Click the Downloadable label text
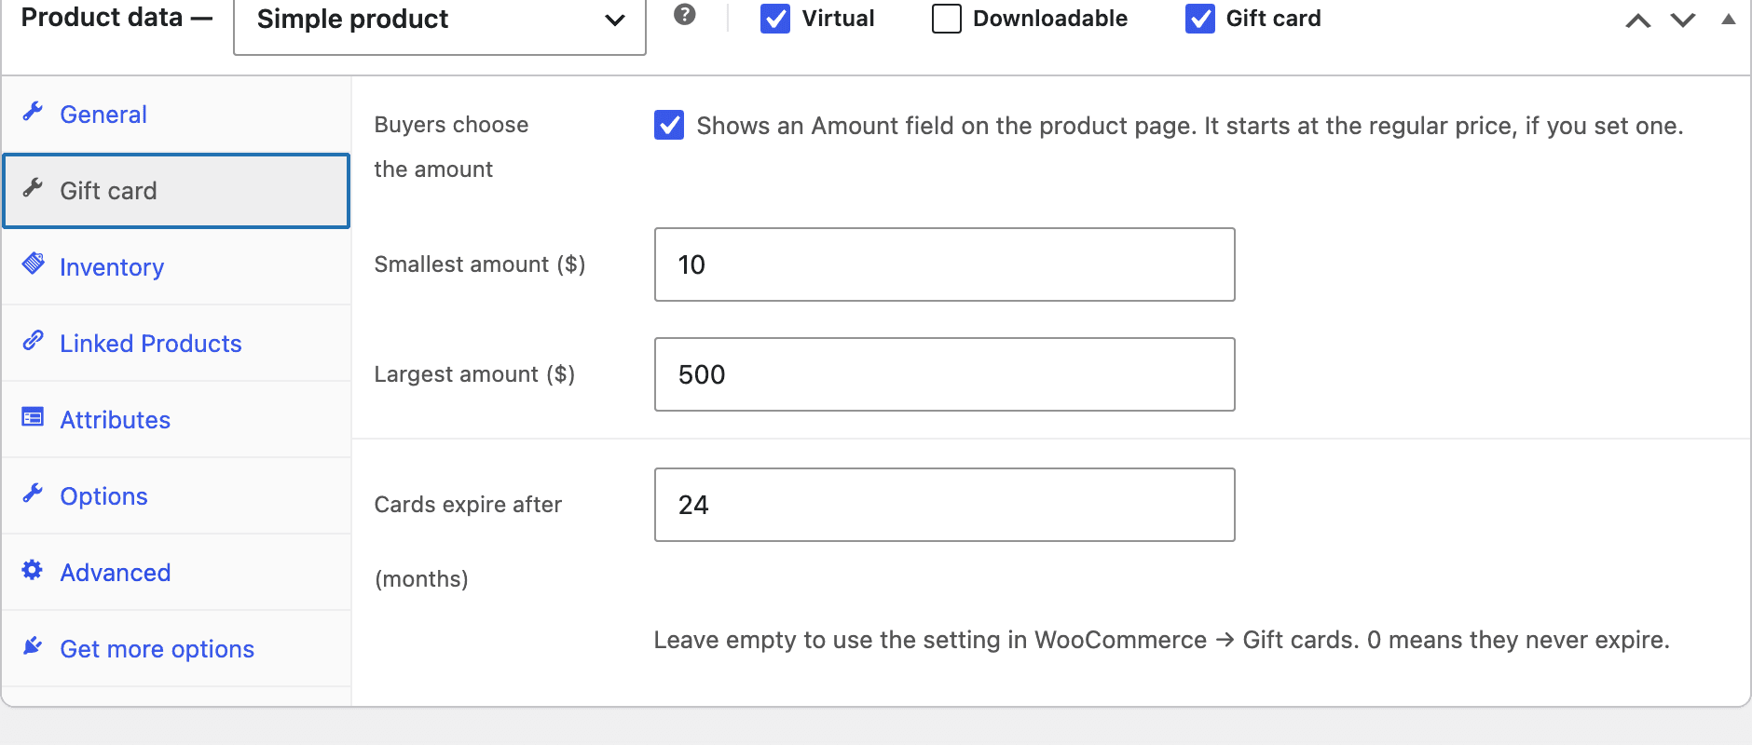Viewport: 1752px width, 745px height. pyautogui.click(x=1050, y=19)
